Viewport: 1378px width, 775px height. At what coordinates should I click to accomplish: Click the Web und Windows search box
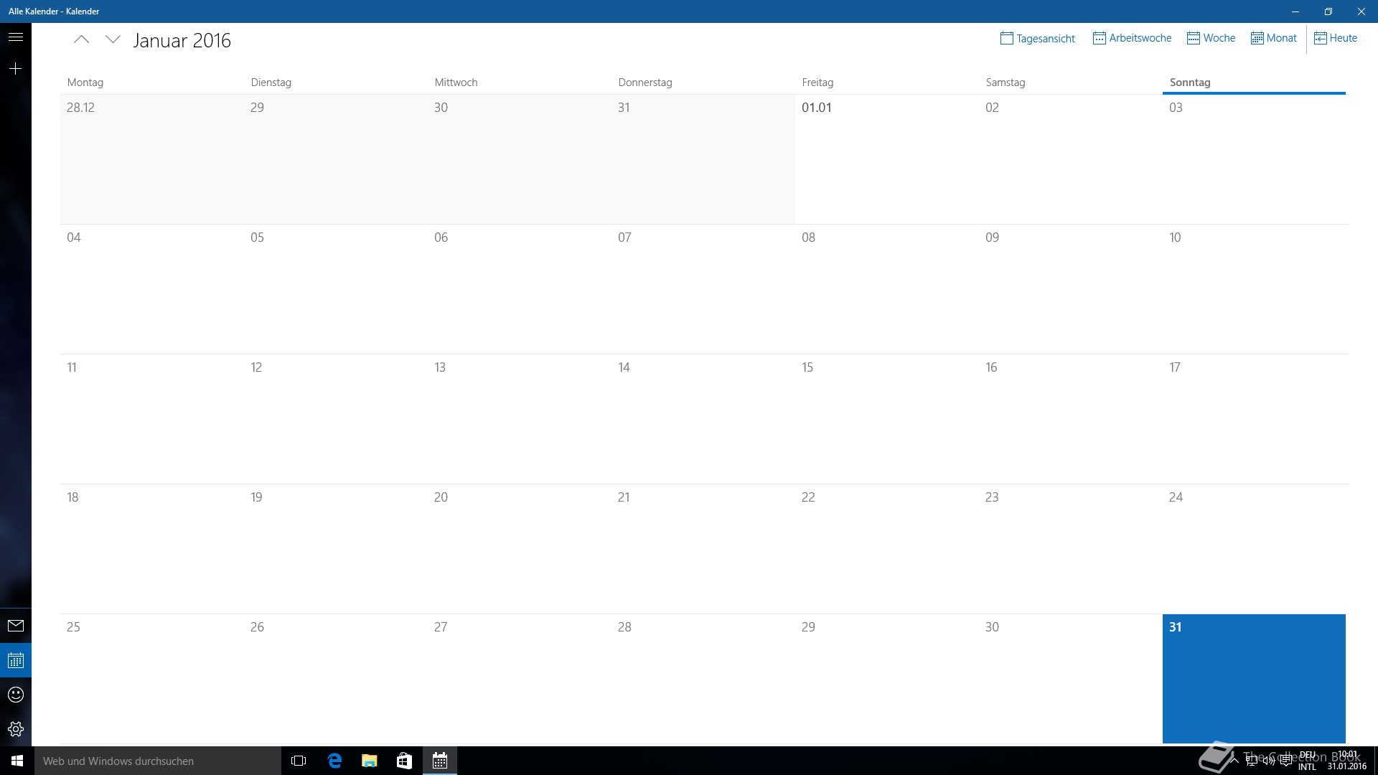pyautogui.click(x=158, y=761)
